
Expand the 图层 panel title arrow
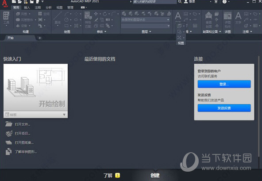coord(150,31)
